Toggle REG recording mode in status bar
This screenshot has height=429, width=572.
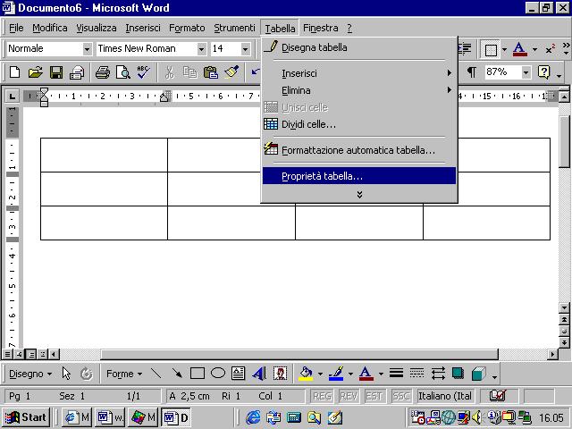pos(322,396)
